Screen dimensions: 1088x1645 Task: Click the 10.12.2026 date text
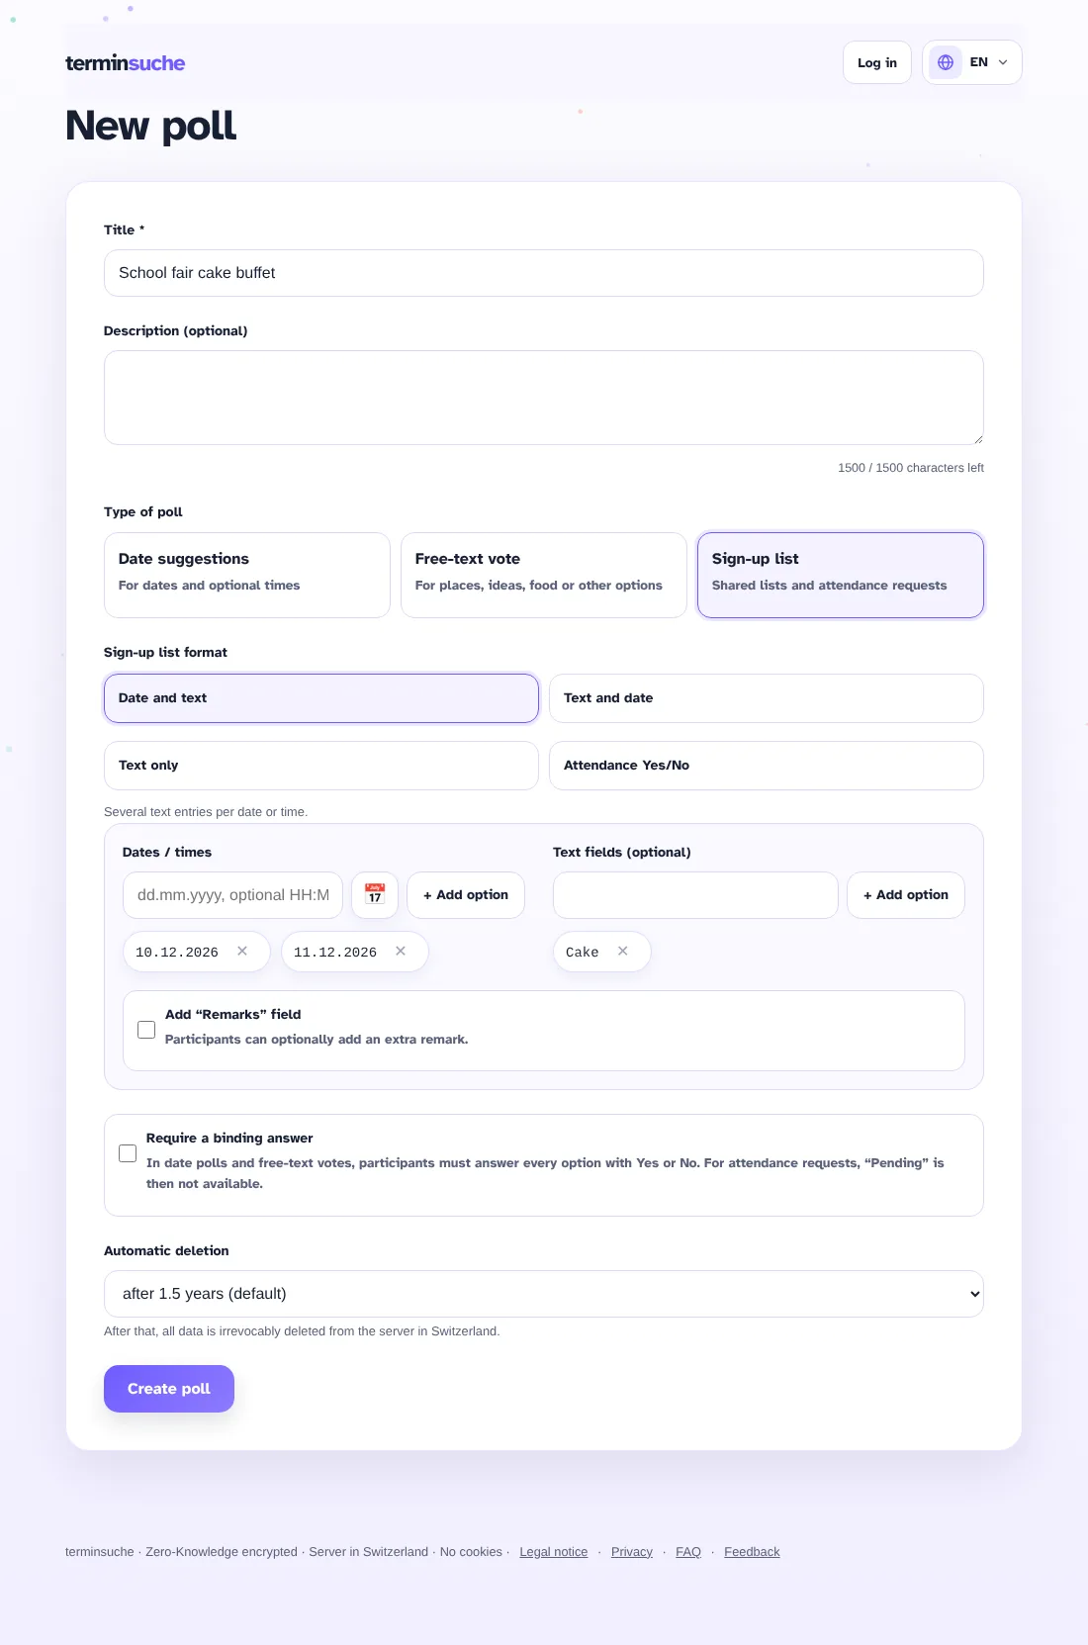[177, 953]
